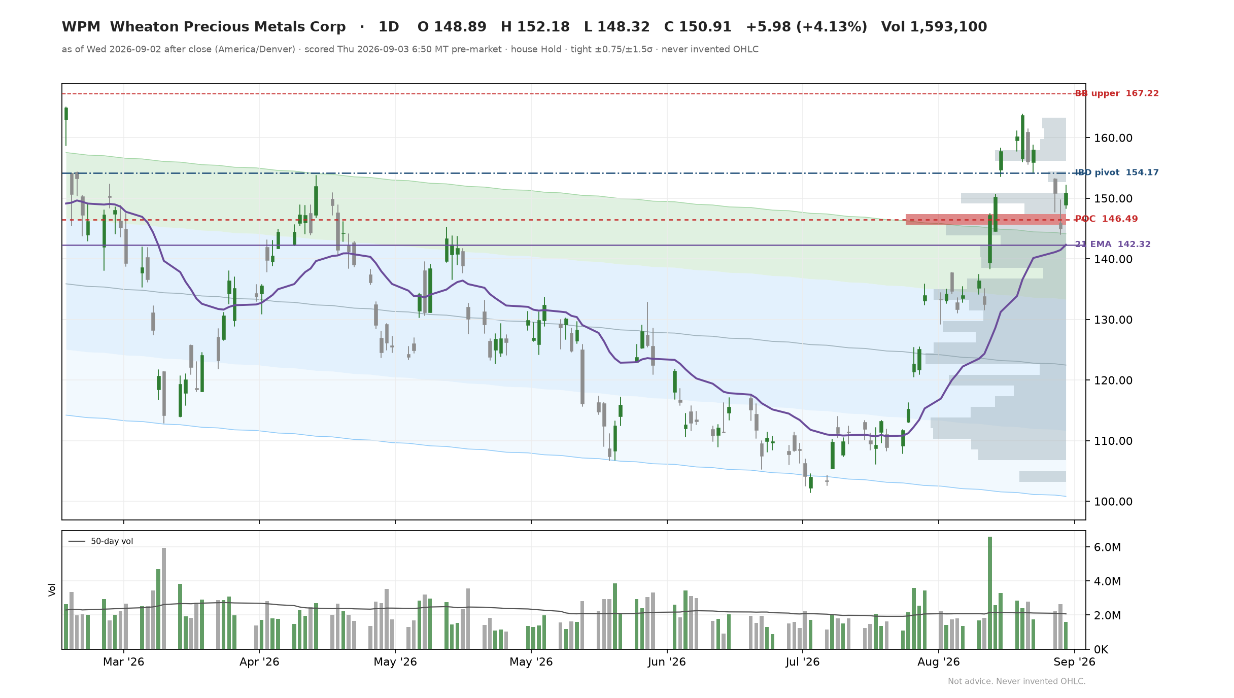Click the Mar '26 date label
The height and width of the screenshot is (698, 1234).
point(124,662)
